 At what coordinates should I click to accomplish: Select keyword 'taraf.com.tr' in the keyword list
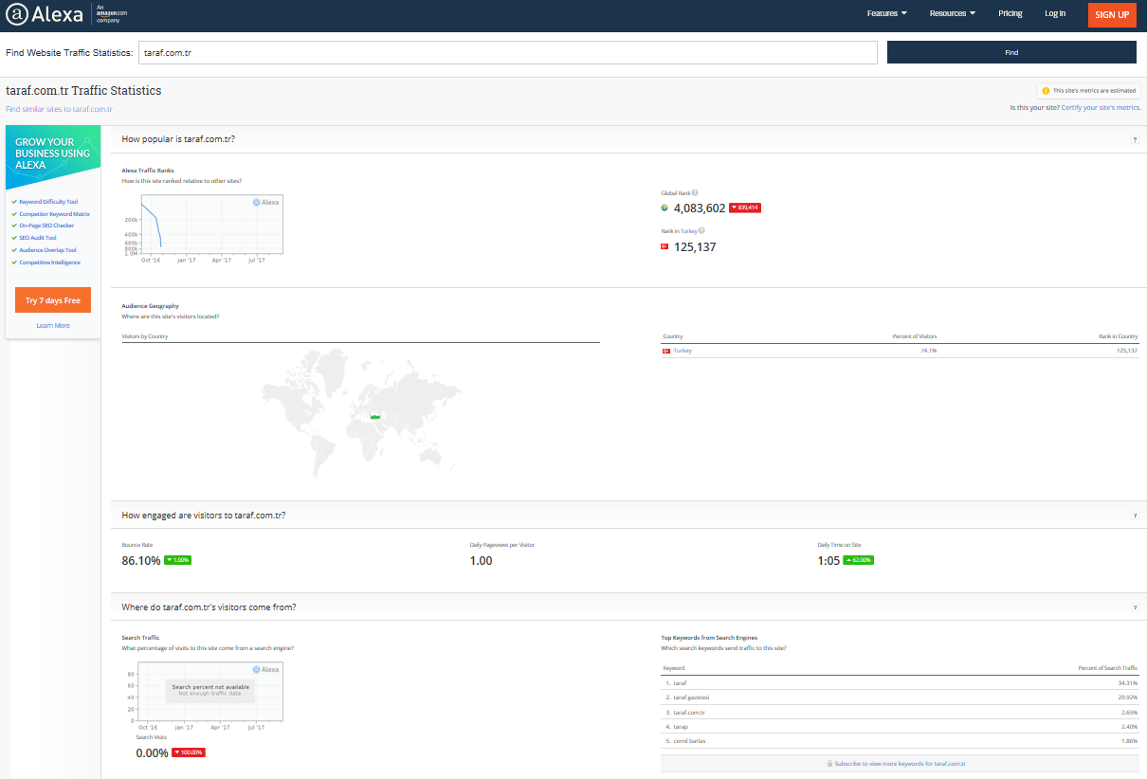point(689,712)
